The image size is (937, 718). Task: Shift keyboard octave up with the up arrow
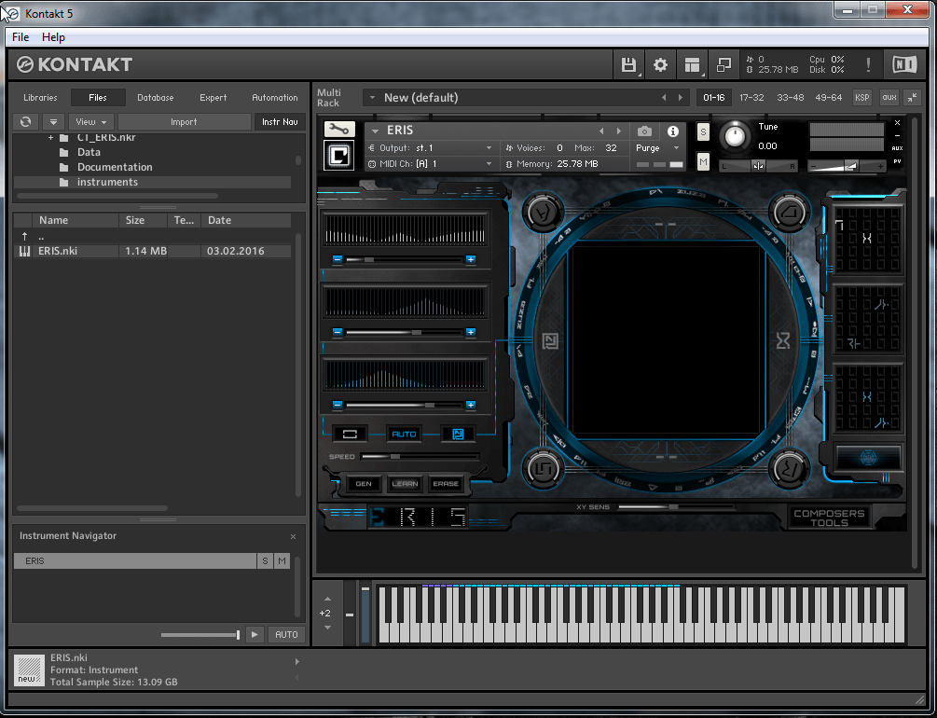coord(327,599)
